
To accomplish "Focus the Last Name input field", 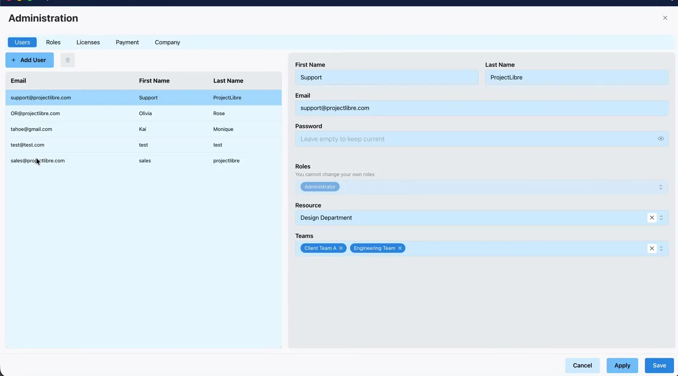I will [577, 77].
